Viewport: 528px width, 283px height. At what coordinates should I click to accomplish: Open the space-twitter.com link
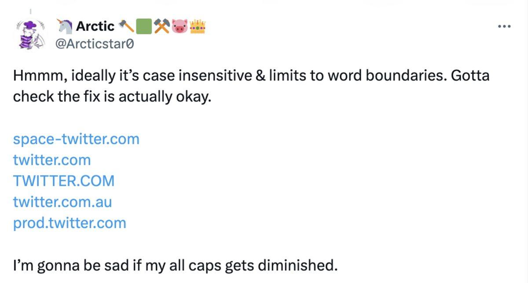76,139
